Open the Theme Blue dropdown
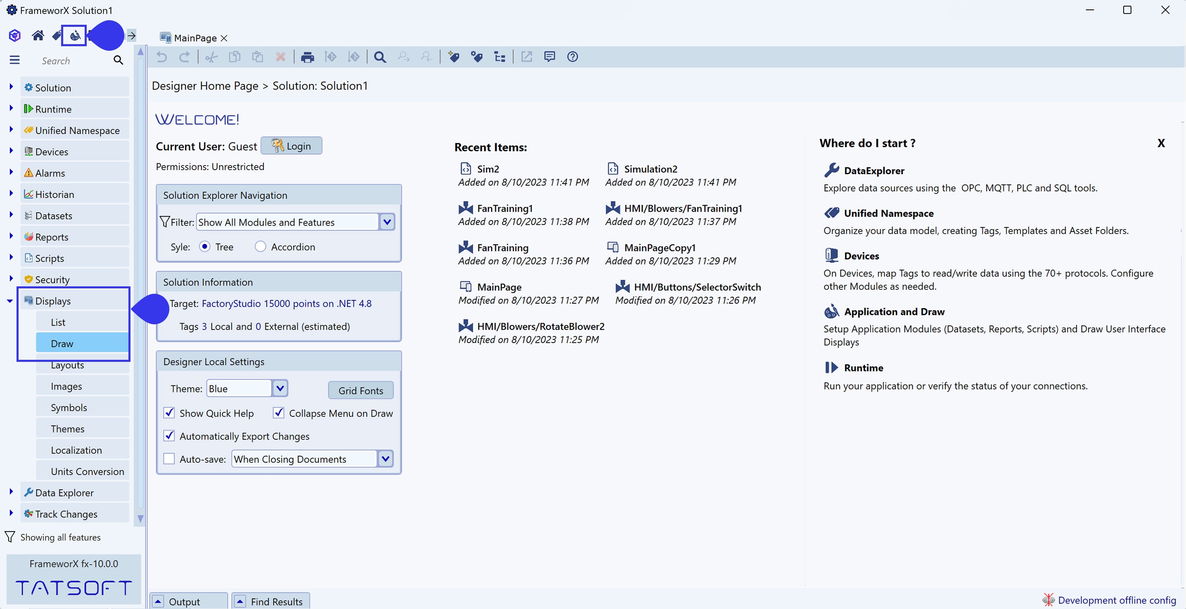1186x609 pixels. coord(280,388)
